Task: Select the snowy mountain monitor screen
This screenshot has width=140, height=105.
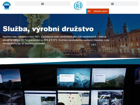Action: point(74,78)
